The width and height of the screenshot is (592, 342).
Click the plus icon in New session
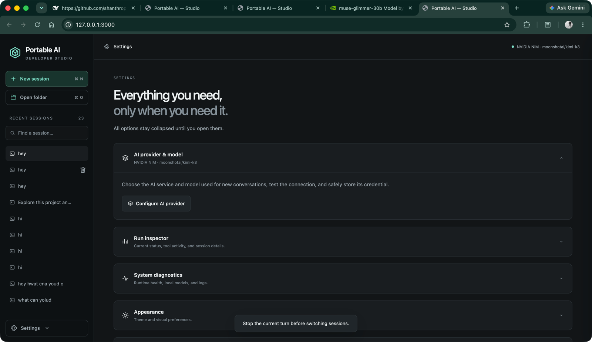click(x=13, y=79)
